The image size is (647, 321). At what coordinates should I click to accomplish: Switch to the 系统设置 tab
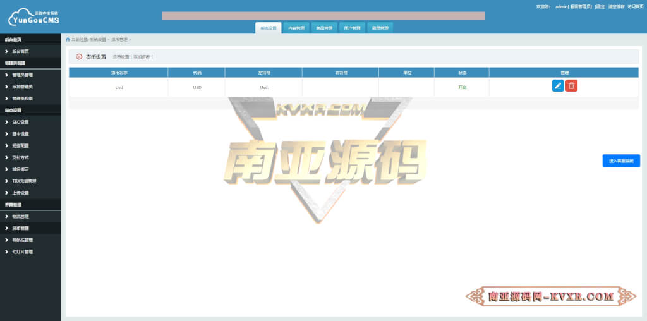268,28
